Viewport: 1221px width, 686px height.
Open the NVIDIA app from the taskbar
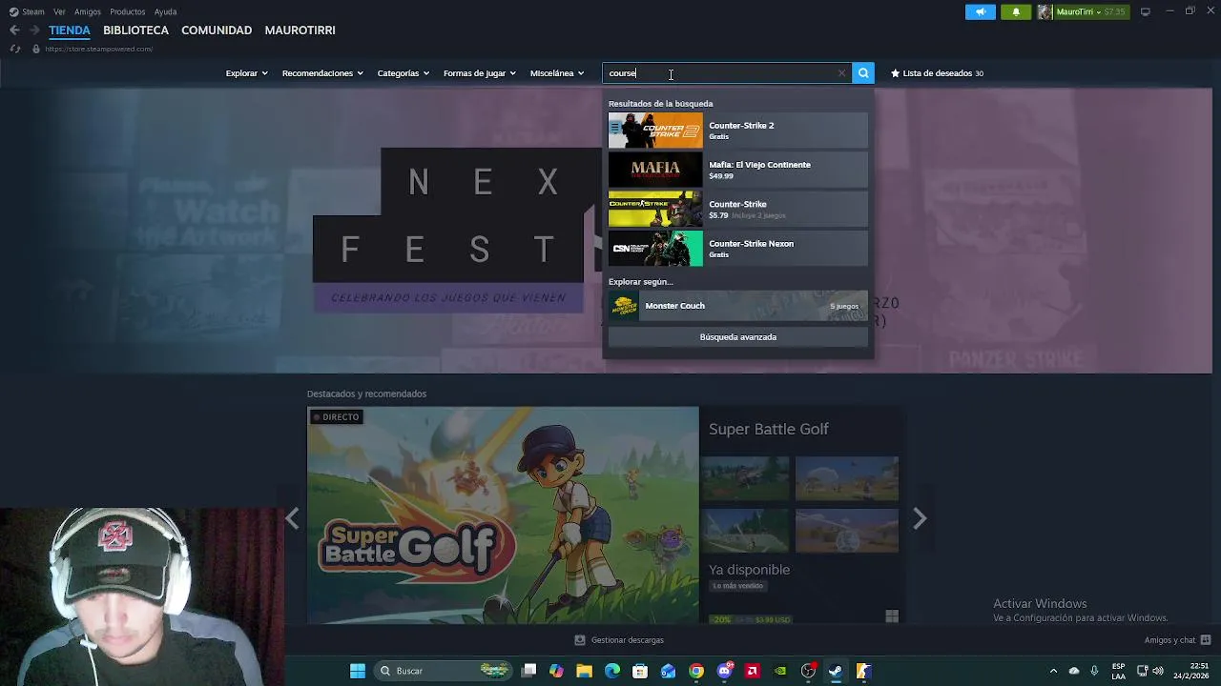[780, 671]
